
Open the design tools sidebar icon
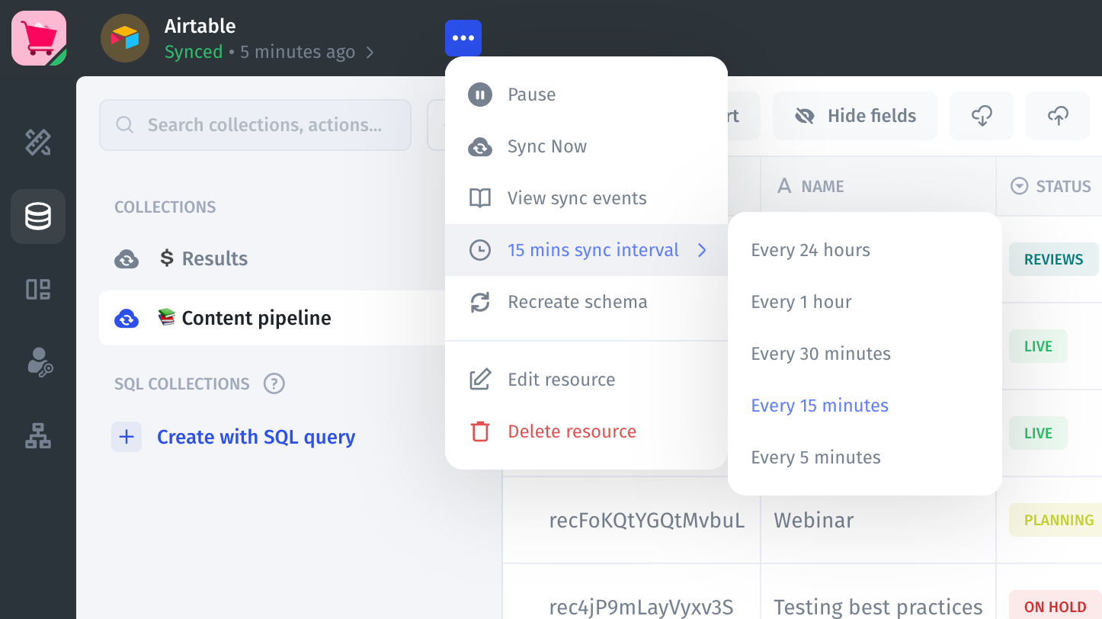38,143
